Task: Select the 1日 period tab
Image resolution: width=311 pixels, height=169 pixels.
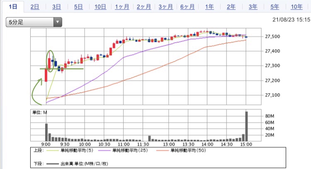Action: coord(13,7)
